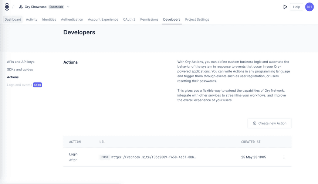Open the Account Experience tab
This screenshot has width=318, height=184.
(103, 20)
